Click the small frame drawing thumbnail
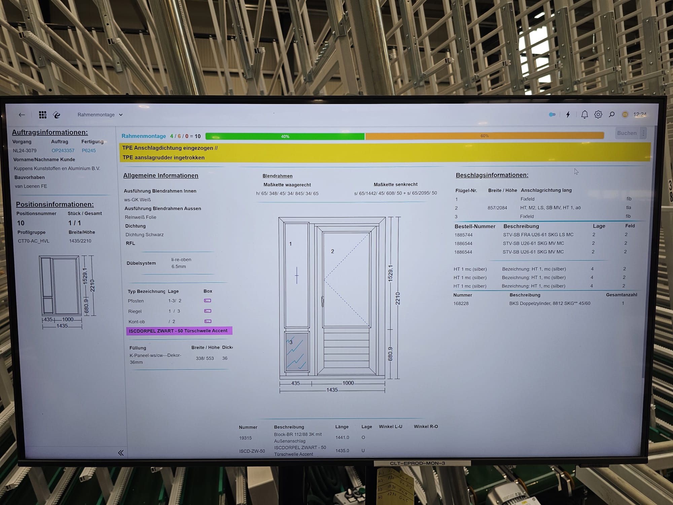 [x=61, y=285]
